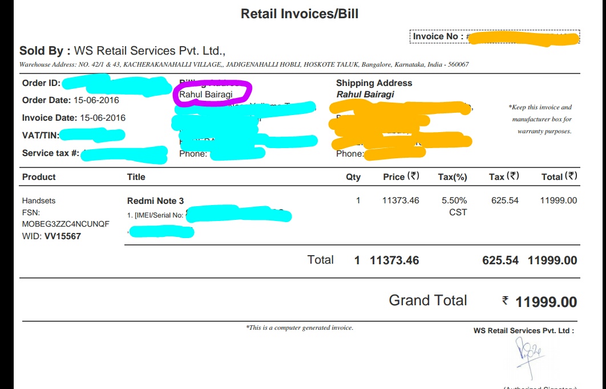Click FSN code MOBEG3ZZC4NCUNQF
This screenshot has height=389, width=606.
66,224
